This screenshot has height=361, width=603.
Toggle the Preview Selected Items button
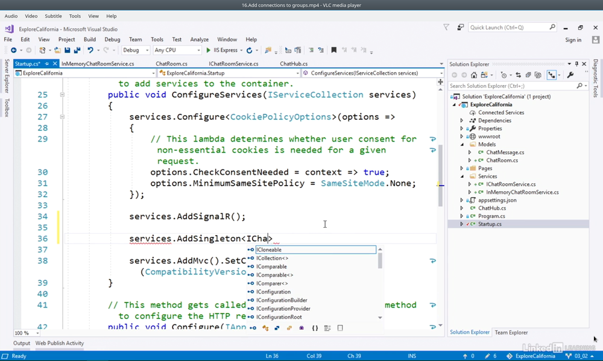(551, 75)
